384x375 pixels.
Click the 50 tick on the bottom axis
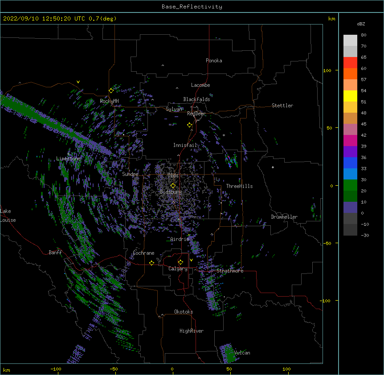coord(229,369)
